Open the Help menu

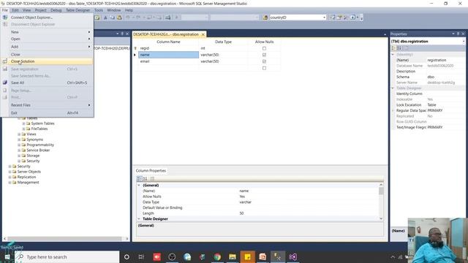pos(129,10)
